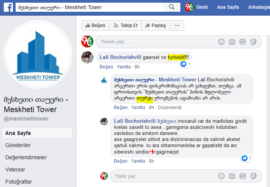
Task: Open the more options ellipsis button
Action: coord(177,25)
